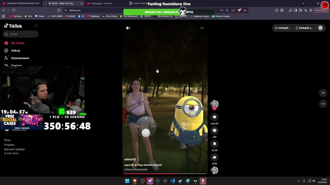Show hidden system tray icons

point(299,181)
